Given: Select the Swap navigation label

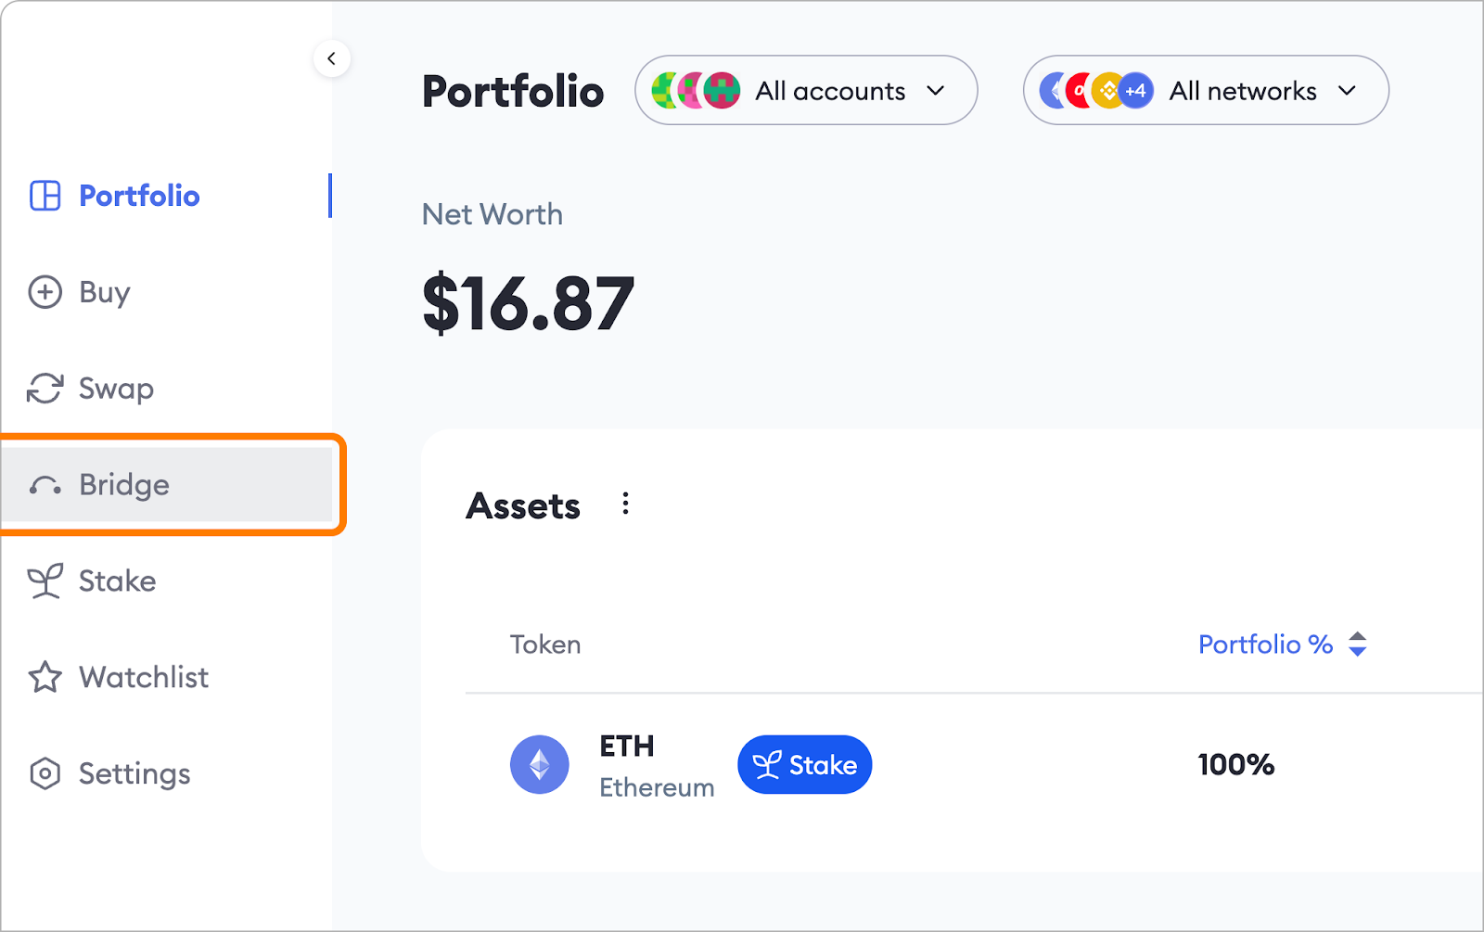Looking at the screenshot, I should [116, 389].
